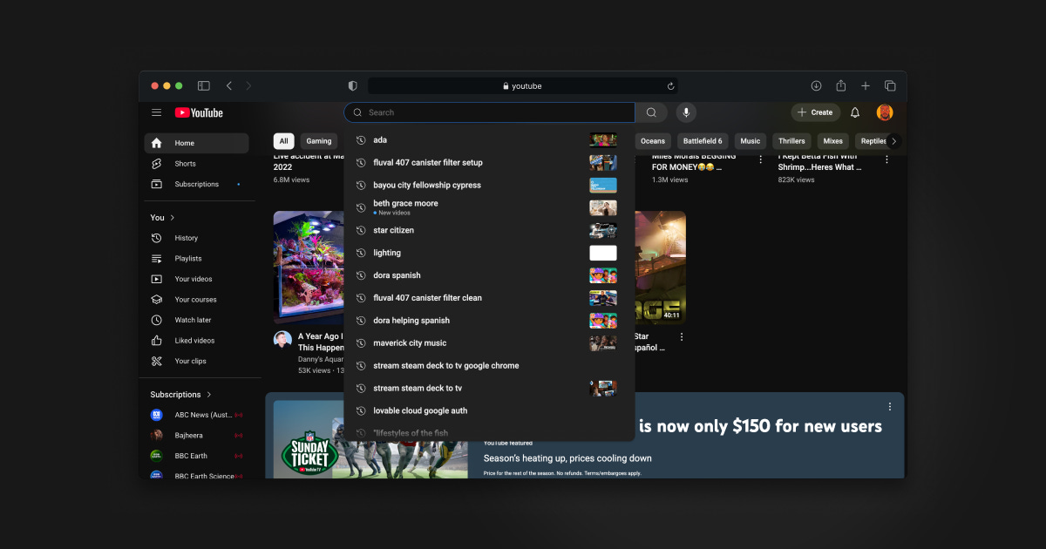This screenshot has height=549, width=1046.
Task: Choose suggestion 'lighting'
Action: pos(489,253)
